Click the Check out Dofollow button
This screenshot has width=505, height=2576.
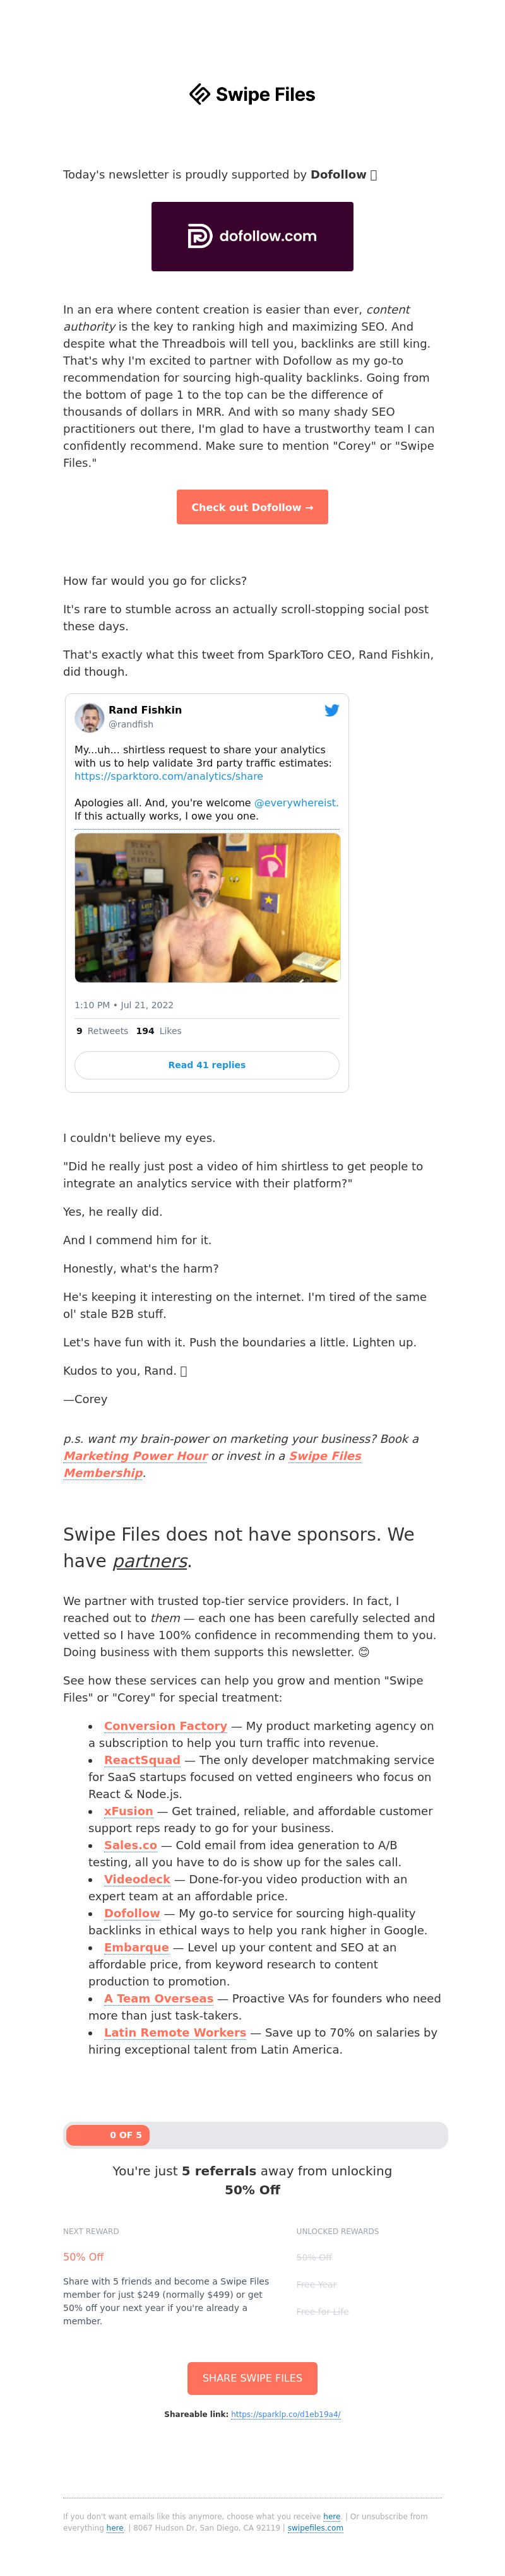252,507
